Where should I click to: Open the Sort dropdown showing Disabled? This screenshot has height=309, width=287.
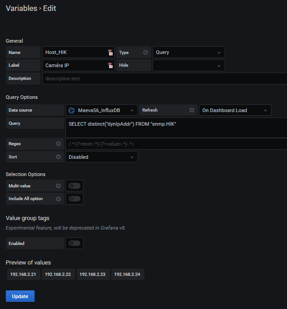coord(102,157)
